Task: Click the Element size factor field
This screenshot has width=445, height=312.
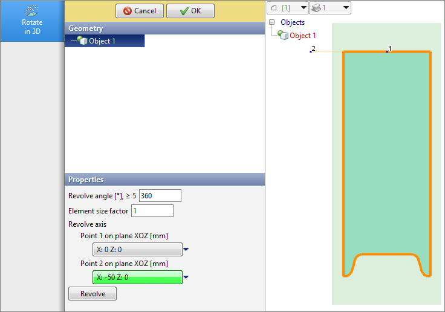Action: [152, 210]
